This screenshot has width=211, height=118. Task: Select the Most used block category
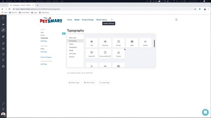(75, 38)
